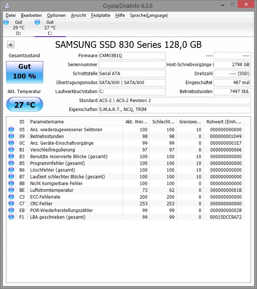Click the Drehzahl value ---- (SSD)
The height and width of the screenshot is (289, 257).
coord(232,74)
